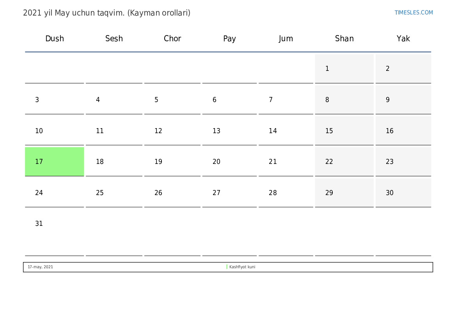456x322 pixels.
Task: Select date 7 in the calendar
Action: pos(286,100)
